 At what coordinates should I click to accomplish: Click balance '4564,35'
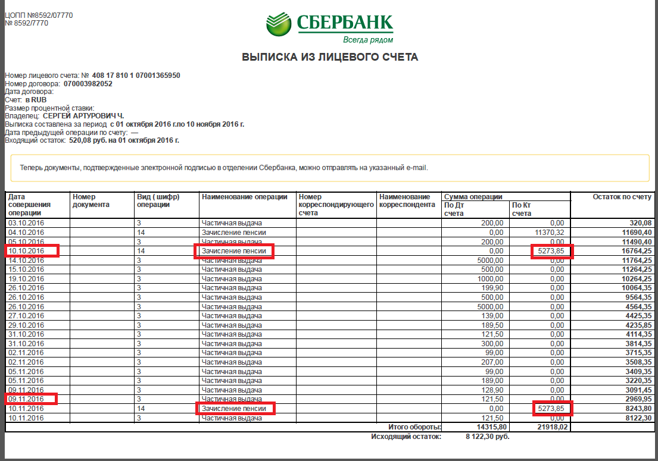[x=638, y=307]
